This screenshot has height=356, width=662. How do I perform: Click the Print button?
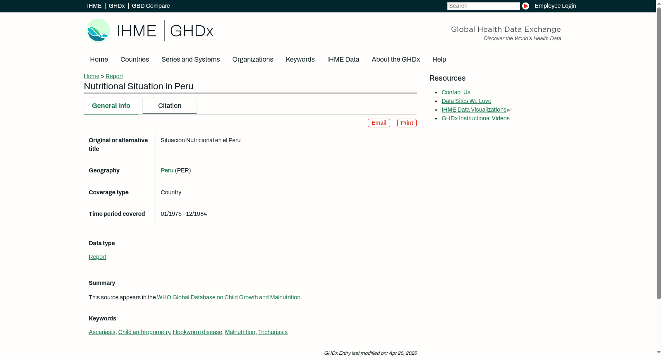point(407,123)
